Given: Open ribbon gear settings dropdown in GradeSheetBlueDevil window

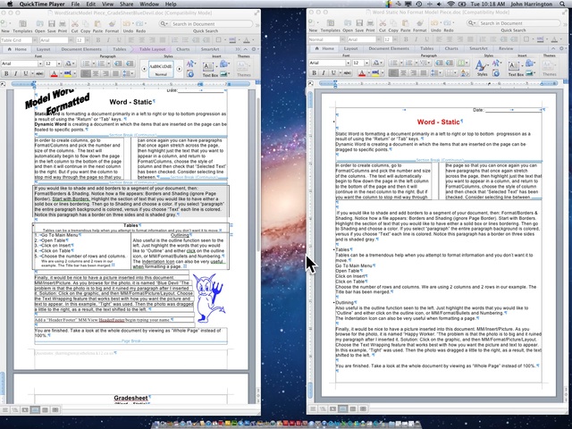Looking at the screenshot, I should click(x=255, y=49).
